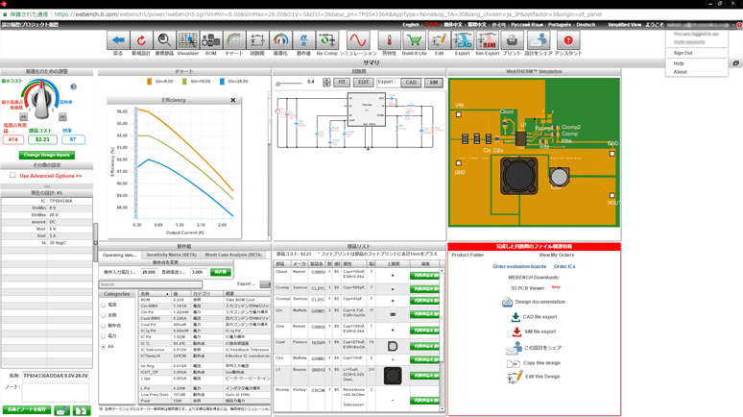743x417 pixels.
Task: Click the email icon next to the save button
Action: [61, 410]
